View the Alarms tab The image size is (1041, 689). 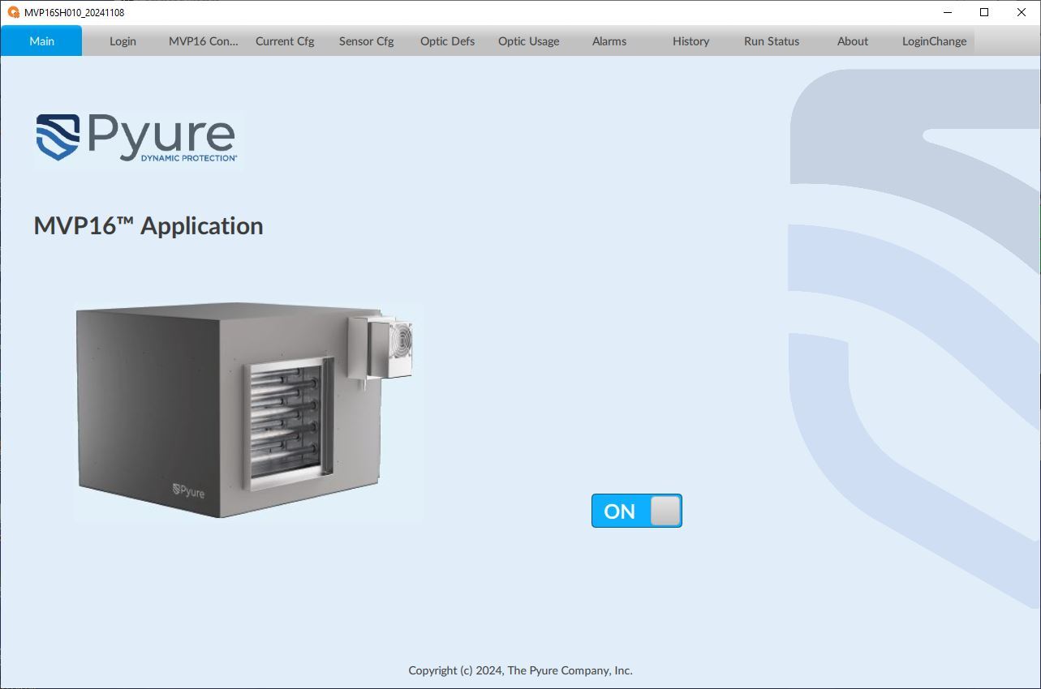point(609,41)
